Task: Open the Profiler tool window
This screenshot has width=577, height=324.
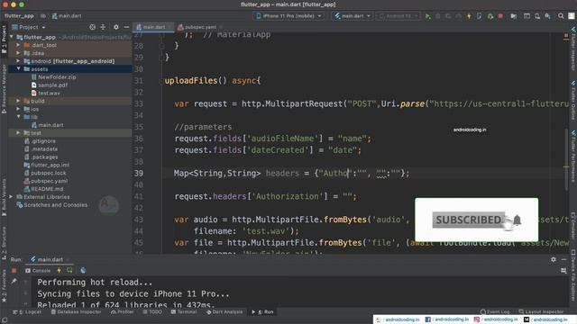Action: [x=122, y=312]
